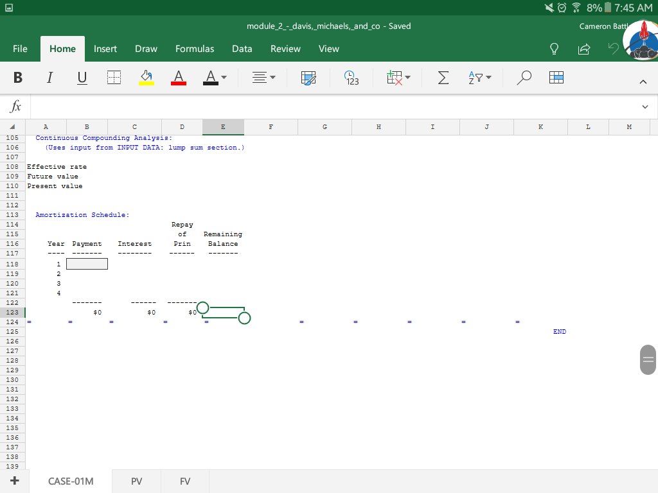Select column A header
Image resolution: width=658 pixels, height=493 pixels.
[x=46, y=126]
